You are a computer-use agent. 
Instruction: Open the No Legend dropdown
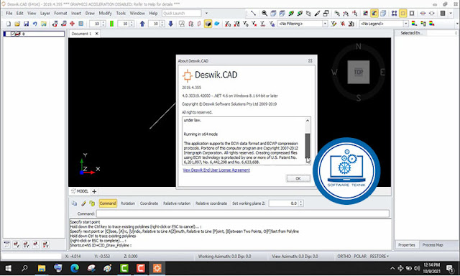(405, 24)
